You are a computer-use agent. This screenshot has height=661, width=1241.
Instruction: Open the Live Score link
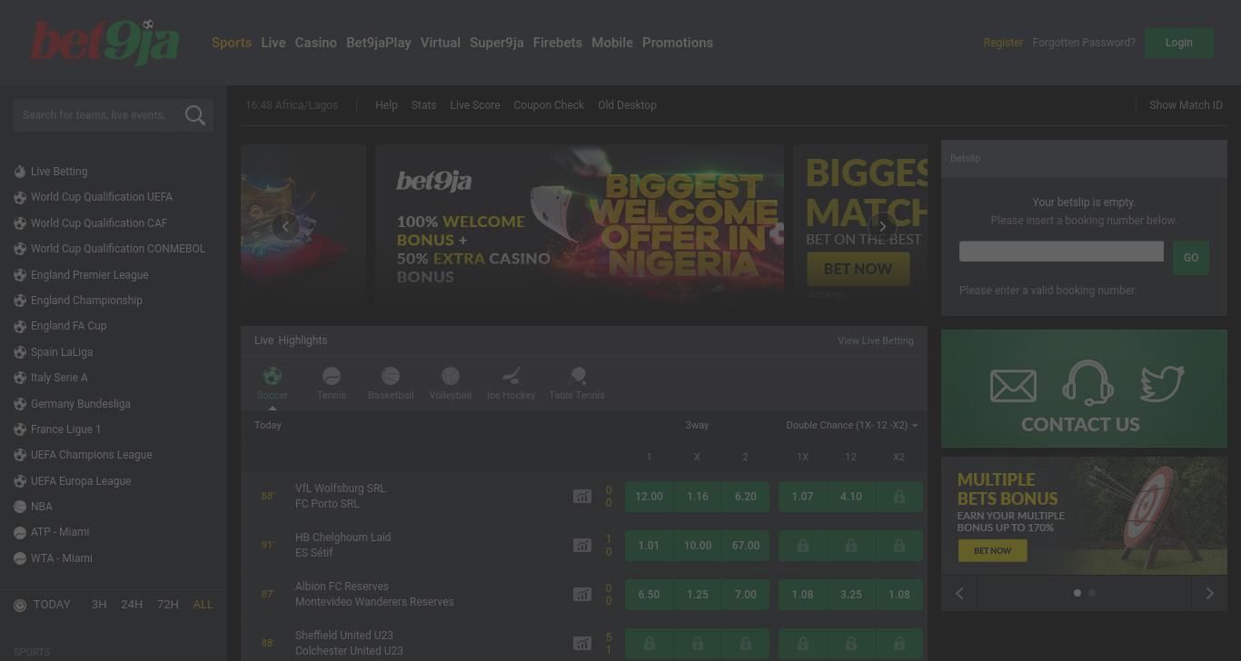coord(475,105)
